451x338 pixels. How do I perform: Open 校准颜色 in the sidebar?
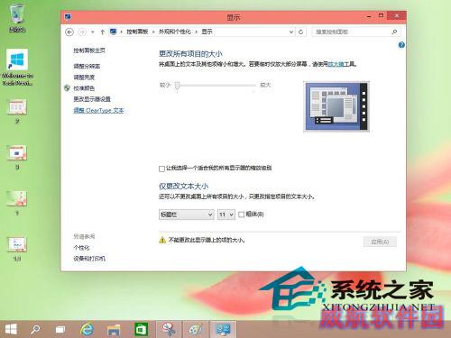click(x=84, y=88)
